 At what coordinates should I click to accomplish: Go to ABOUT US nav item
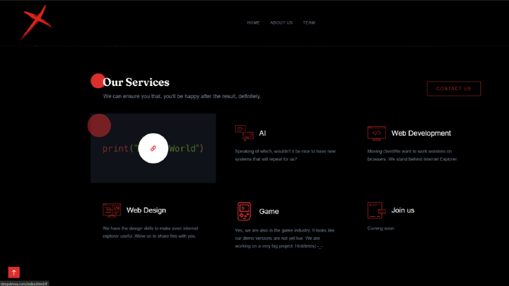click(x=281, y=22)
